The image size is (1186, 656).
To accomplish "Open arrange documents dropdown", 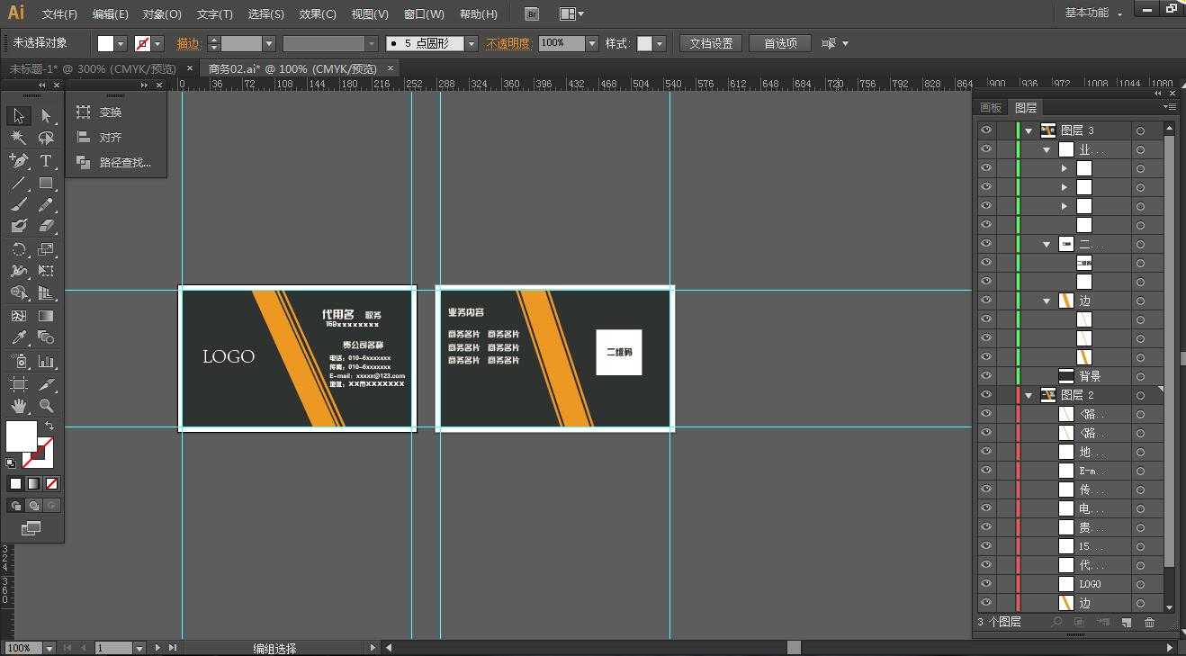I will [x=571, y=13].
